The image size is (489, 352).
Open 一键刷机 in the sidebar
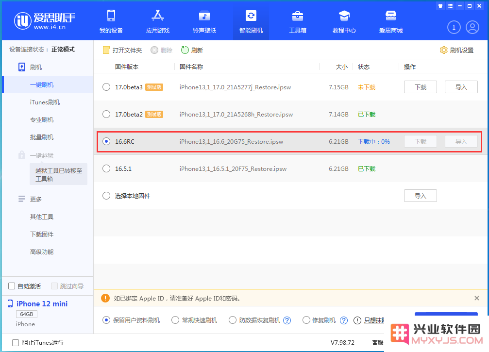click(x=48, y=84)
